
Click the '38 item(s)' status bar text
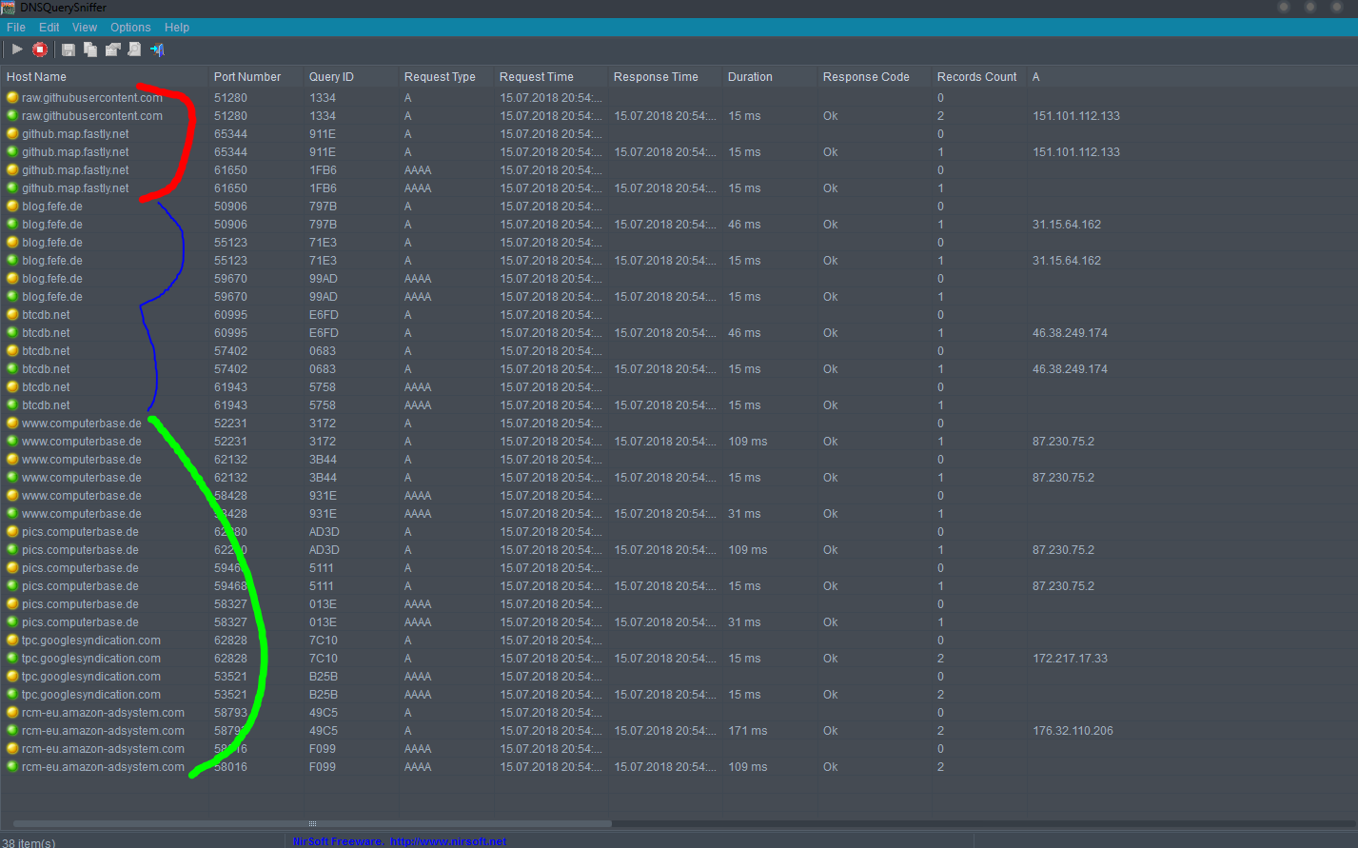29,842
